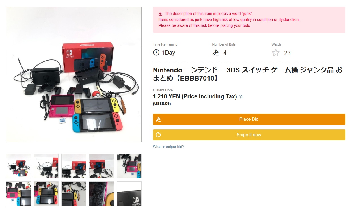Viewport: 354px width, 211px height.
Task: Place a bid on this item
Action: [x=249, y=119]
